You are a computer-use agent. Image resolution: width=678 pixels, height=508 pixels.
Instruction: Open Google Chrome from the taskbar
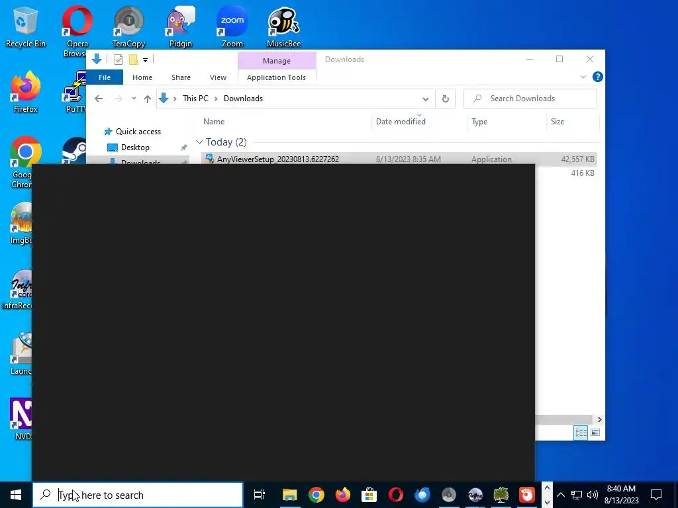pyautogui.click(x=316, y=495)
